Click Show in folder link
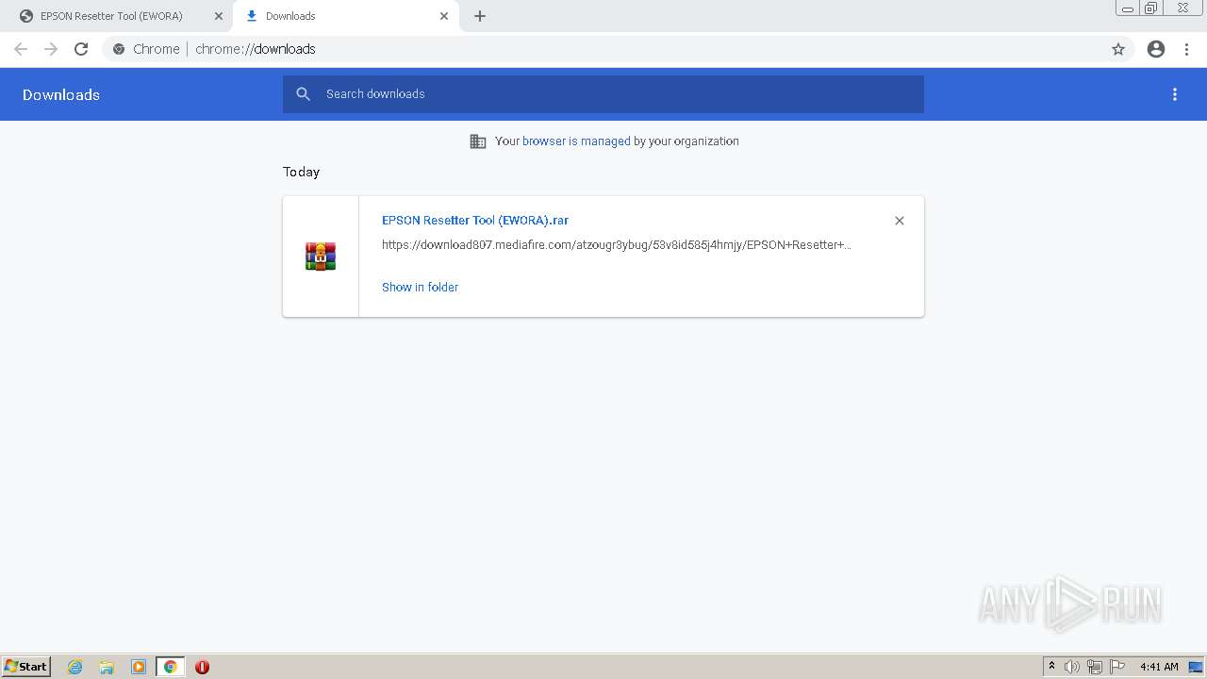Image resolution: width=1207 pixels, height=679 pixels. pos(420,287)
